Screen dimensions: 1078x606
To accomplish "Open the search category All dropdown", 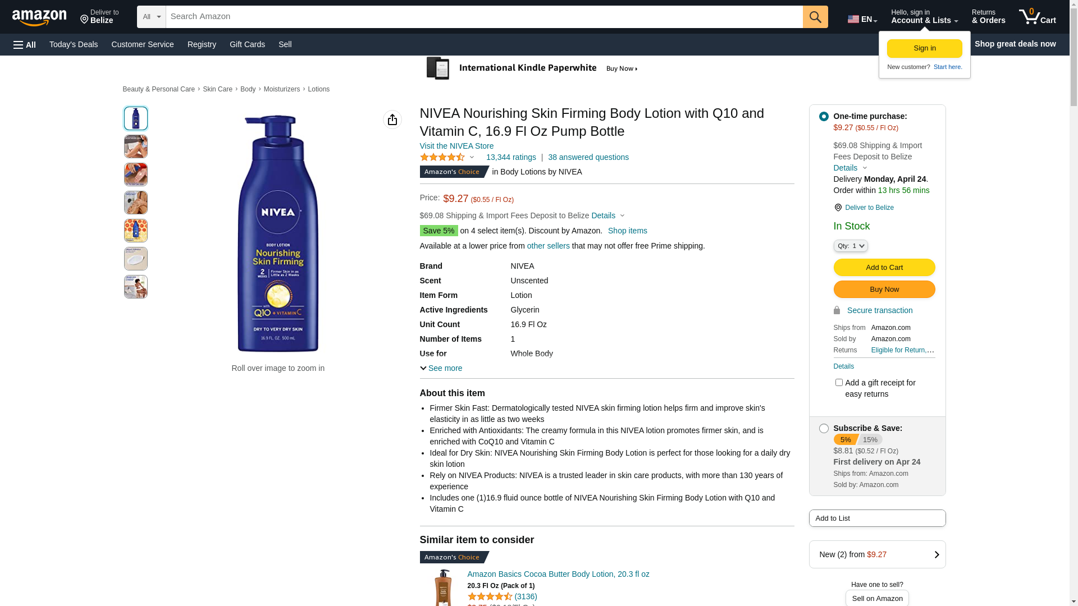I will [x=151, y=17].
